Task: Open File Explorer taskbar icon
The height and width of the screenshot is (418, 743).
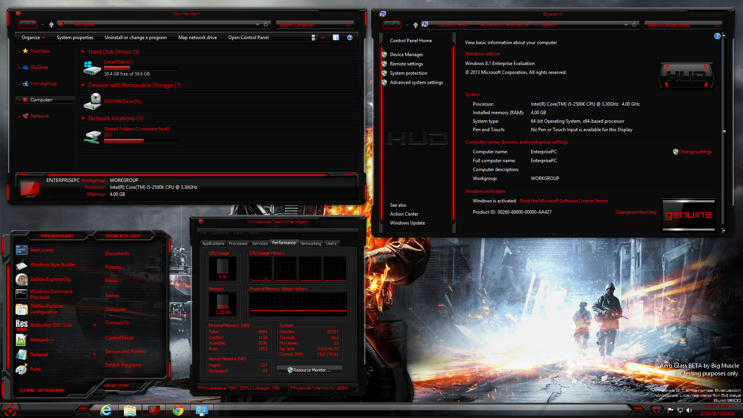Action: click(130, 410)
